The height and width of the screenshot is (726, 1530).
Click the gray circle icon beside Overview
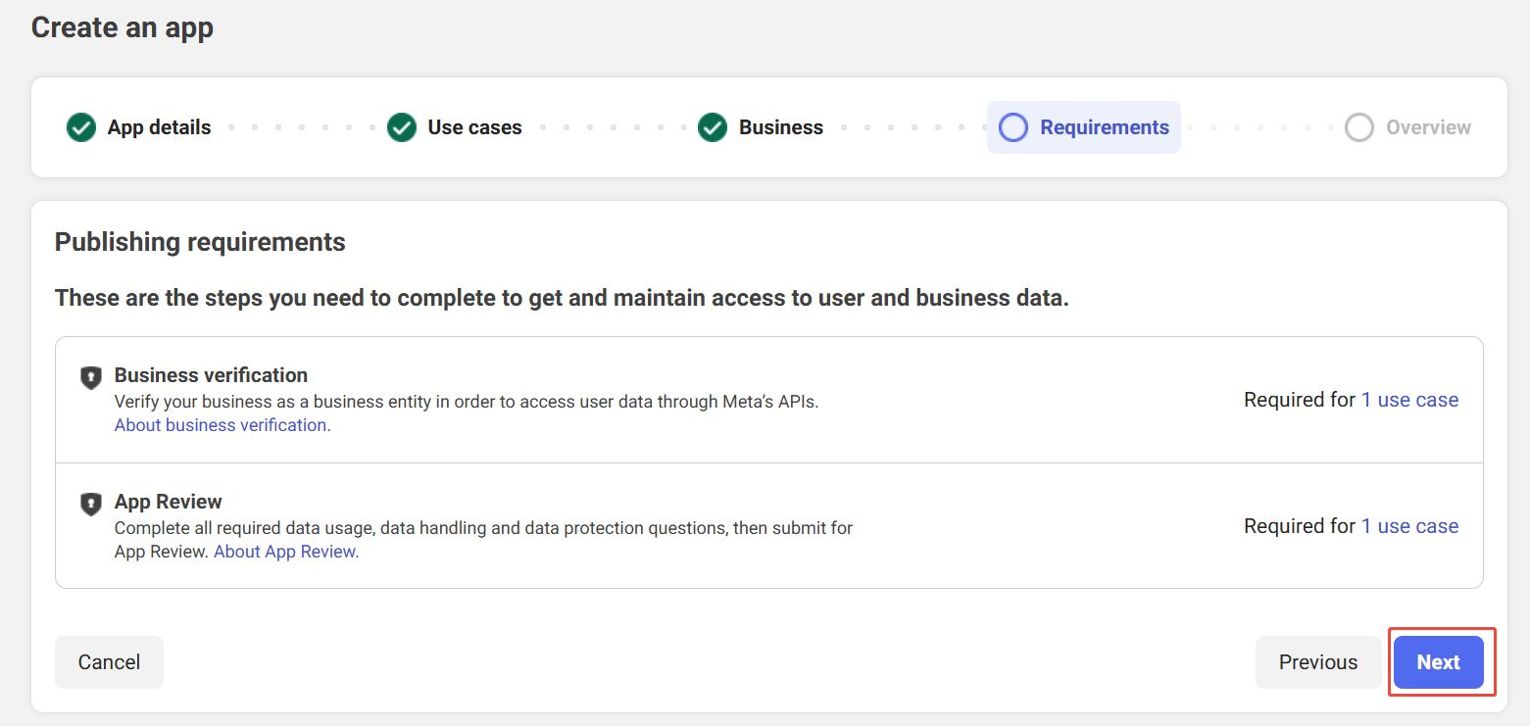[1358, 127]
